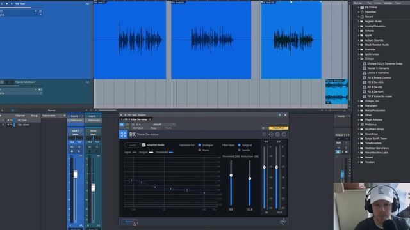
Task: Sort browser by Type tab
Action: 398,3
